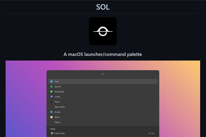
Task: Open iTerm via its icon
Action: [x=51, y=102]
